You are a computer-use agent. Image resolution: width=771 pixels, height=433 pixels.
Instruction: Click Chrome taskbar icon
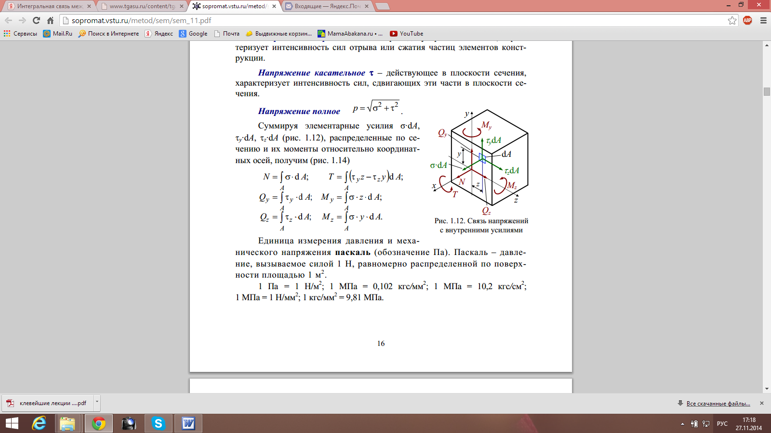pyautogui.click(x=98, y=423)
